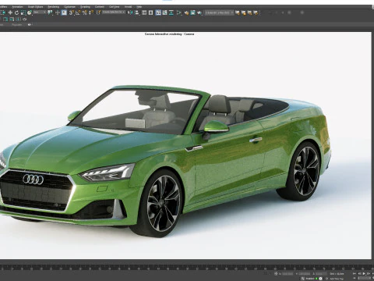Screen dimensions: 374x281
Task: Open the Content menu
Action: coord(100,7)
